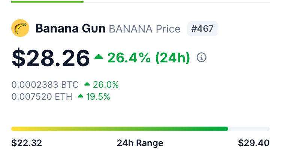Click the BANANA Price ticker label
Viewport: 281px width, 158px height.
coord(145,29)
